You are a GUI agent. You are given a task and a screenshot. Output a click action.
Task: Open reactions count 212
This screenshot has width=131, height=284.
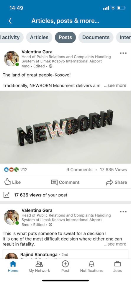16,170
